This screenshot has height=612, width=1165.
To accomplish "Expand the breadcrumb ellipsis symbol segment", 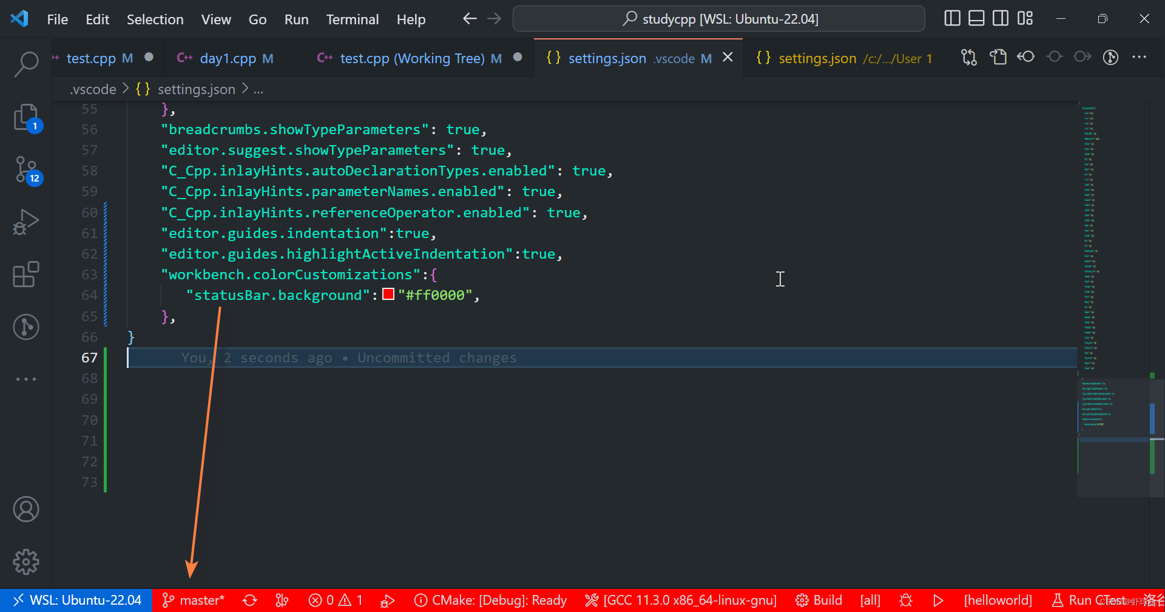I will coord(258,89).
